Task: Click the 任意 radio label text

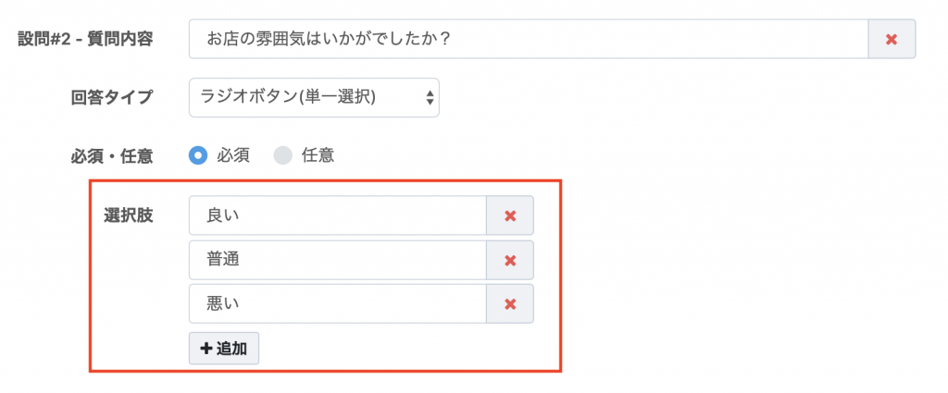Action: point(318,155)
